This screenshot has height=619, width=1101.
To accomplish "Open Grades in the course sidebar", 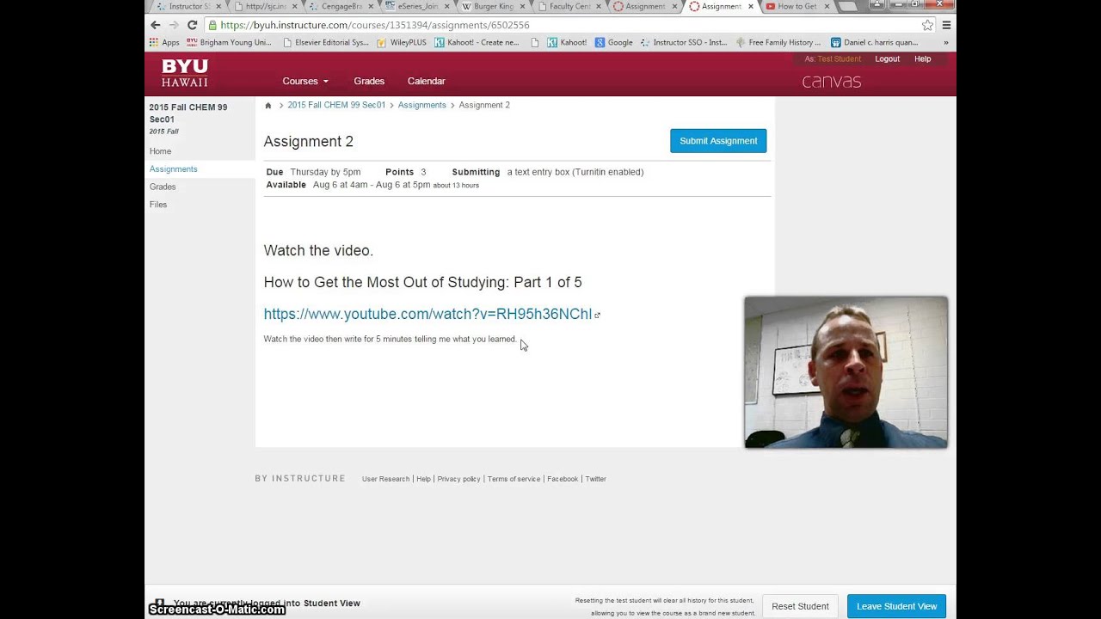I will pos(163,187).
